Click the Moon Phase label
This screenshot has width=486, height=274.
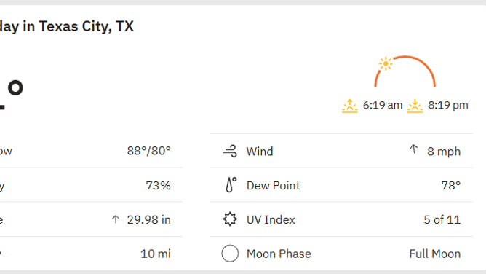[x=279, y=254]
